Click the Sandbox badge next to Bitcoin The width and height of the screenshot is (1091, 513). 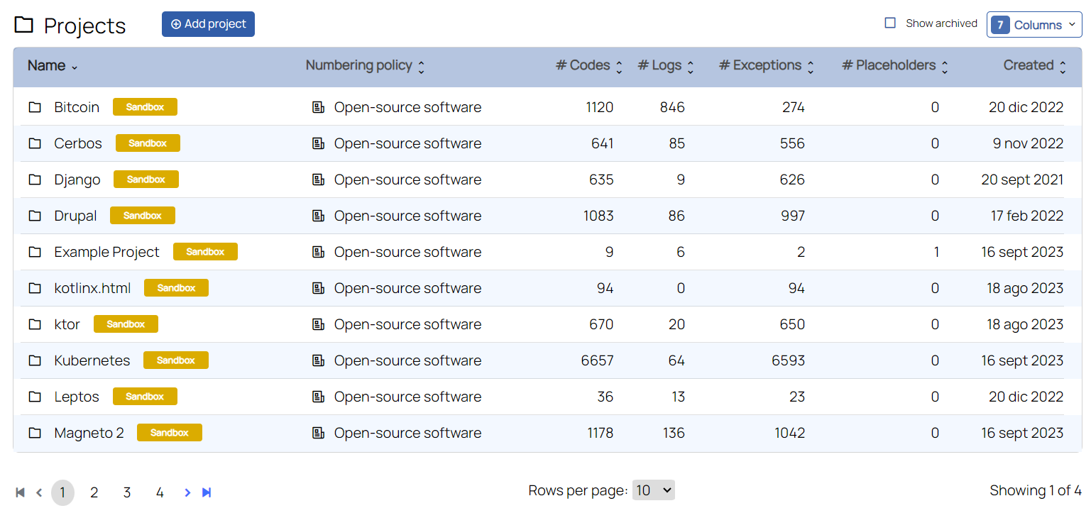145,107
